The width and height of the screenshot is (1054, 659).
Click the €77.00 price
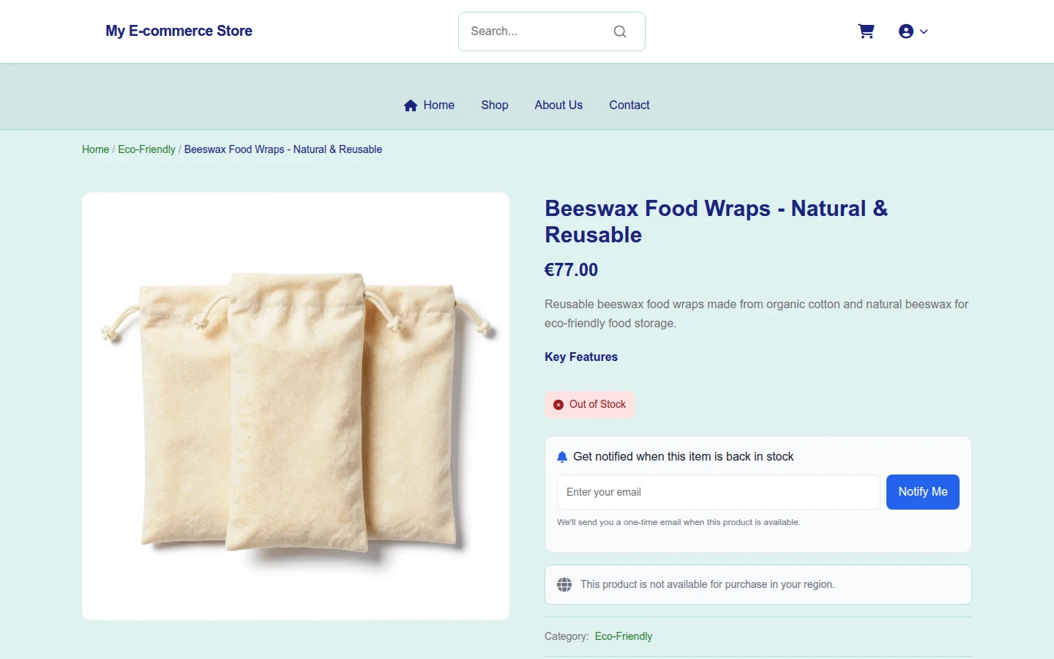point(571,270)
